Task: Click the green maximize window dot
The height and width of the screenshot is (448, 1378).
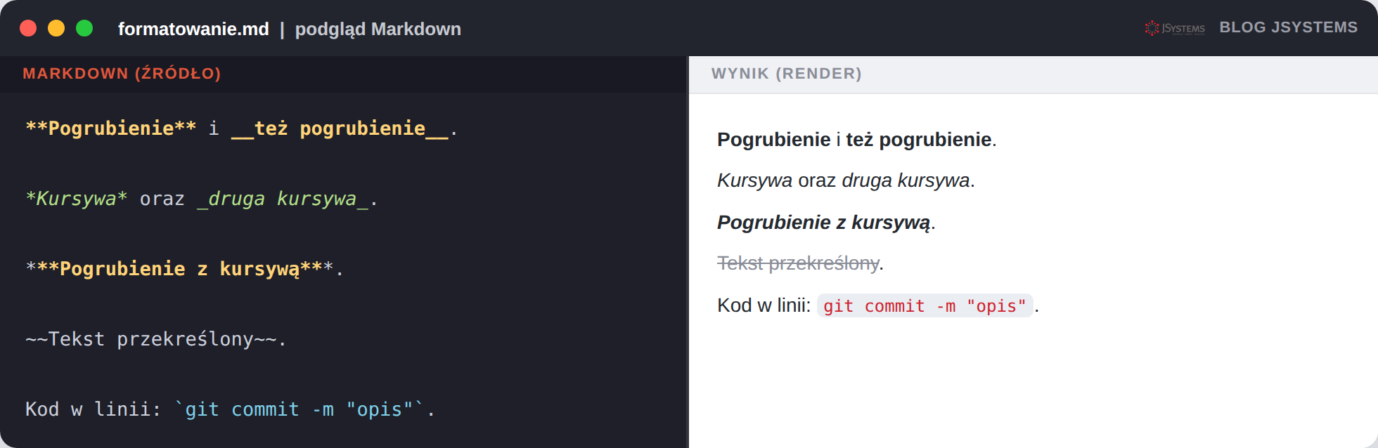Action: pyautogui.click(x=84, y=28)
